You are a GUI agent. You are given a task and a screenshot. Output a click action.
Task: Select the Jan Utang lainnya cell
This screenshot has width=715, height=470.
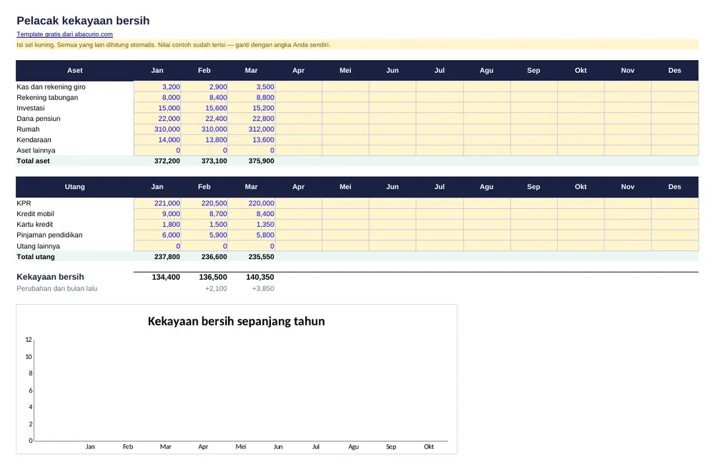coord(157,246)
